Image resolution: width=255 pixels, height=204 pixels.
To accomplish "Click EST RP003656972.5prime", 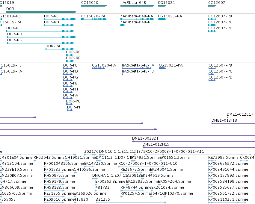I will point(228,164).
